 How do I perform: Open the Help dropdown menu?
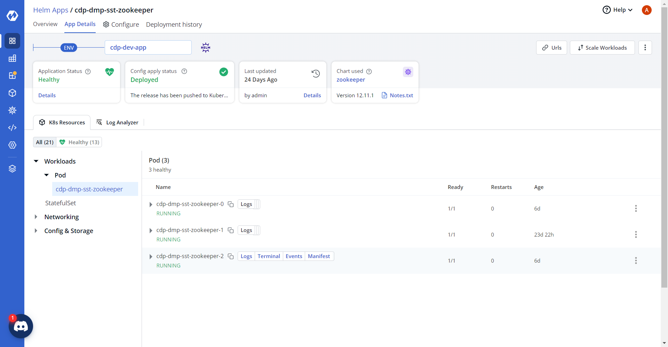click(x=618, y=10)
